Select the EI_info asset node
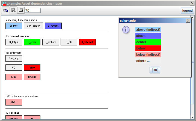The height and width of the screenshot is (121, 196). (x=14, y=26)
